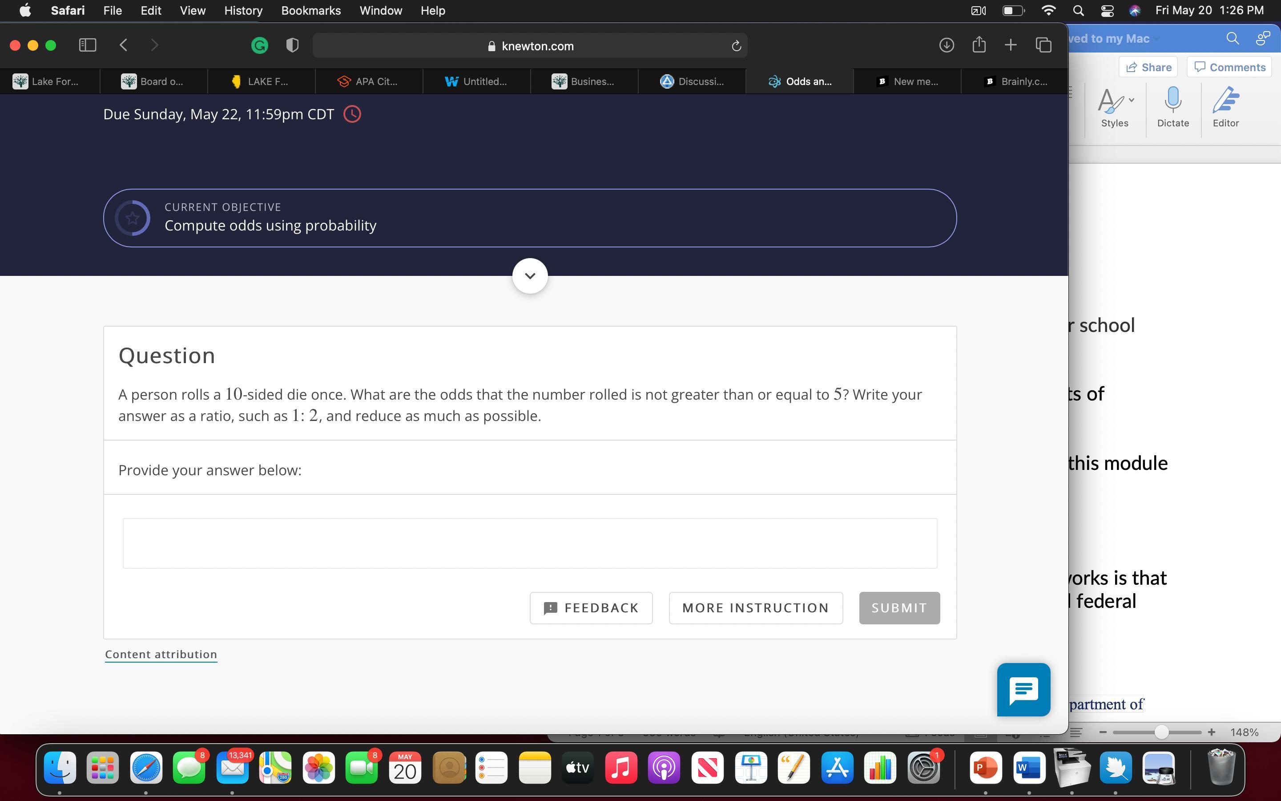Viewport: 1281px width, 801px height.
Task: Click the Grammarly extension icon
Action: coord(259,45)
